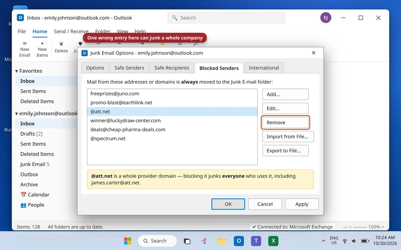
Task: Click the Add... button
Action: click(285, 95)
